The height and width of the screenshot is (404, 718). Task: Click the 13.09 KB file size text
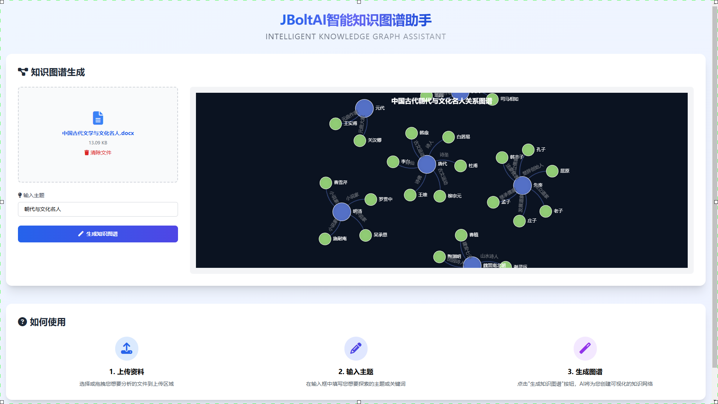pos(98,143)
